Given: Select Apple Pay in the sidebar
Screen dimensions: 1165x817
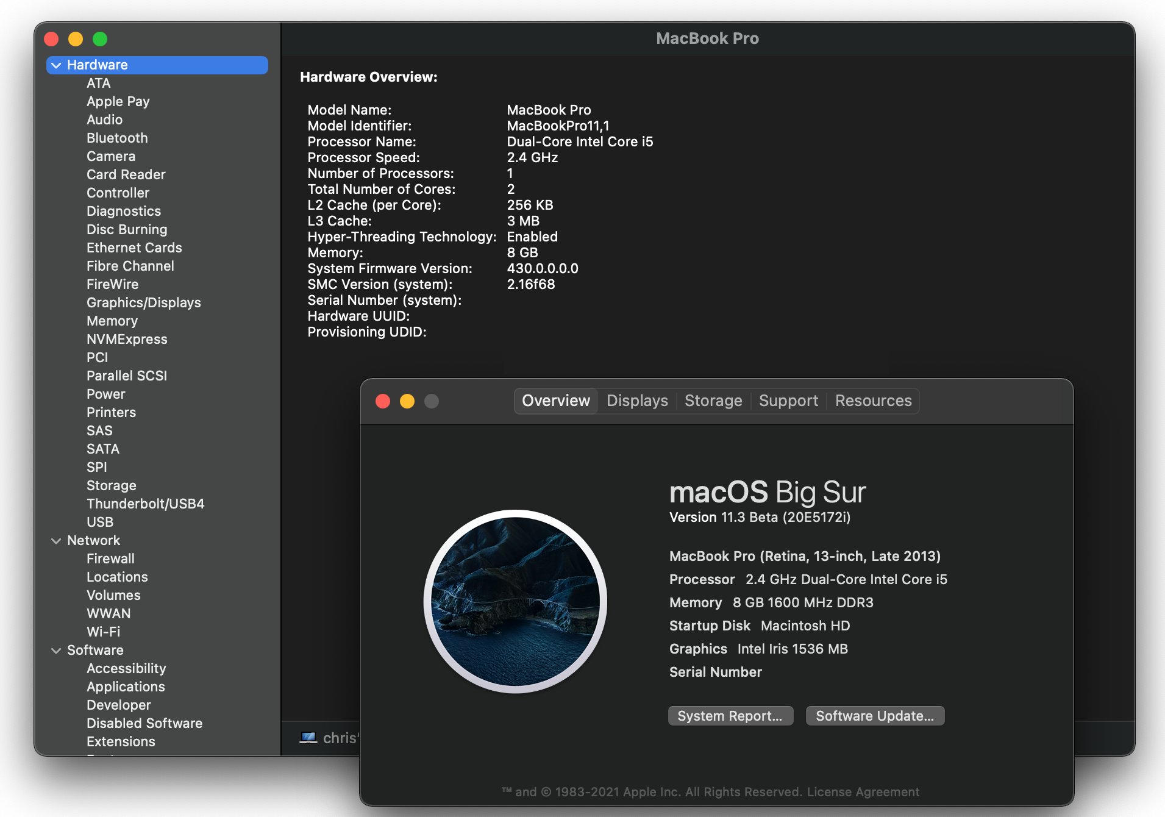Looking at the screenshot, I should [x=118, y=102].
